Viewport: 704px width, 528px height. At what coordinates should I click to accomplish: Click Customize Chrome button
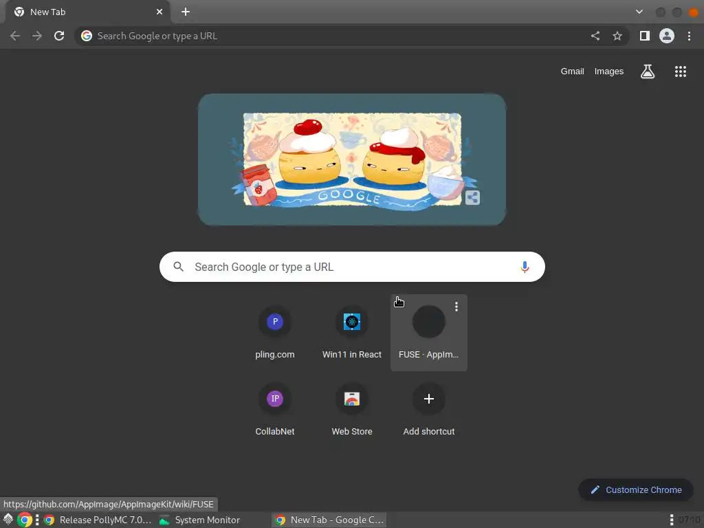tap(636, 489)
